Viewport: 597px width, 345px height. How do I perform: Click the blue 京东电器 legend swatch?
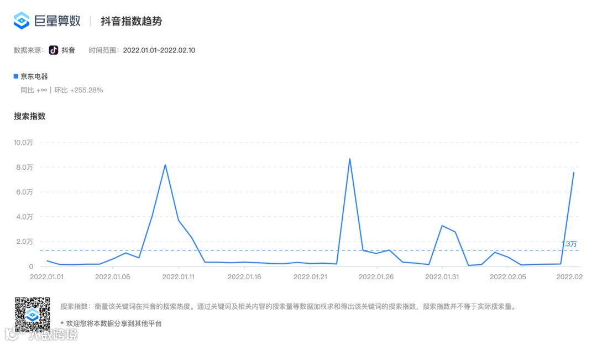pos(16,76)
